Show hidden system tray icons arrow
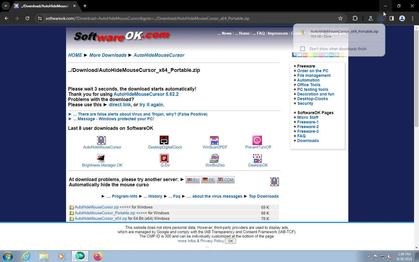 click(368, 256)
